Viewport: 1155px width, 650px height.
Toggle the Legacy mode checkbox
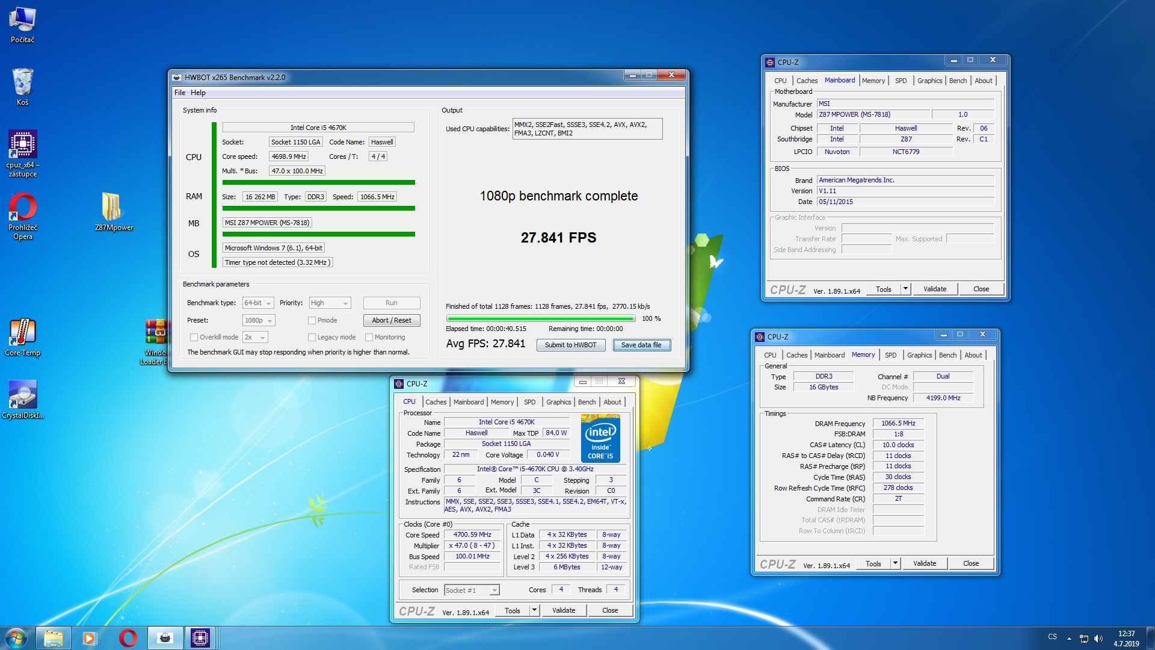click(x=312, y=337)
